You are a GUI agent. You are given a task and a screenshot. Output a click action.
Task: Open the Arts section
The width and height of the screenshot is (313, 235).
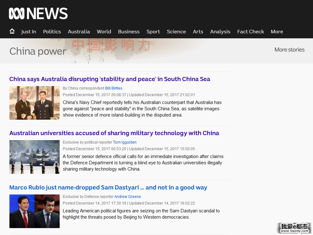pyautogui.click(x=198, y=31)
